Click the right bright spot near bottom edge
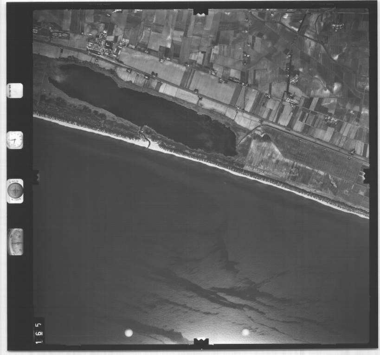This screenshot has height=355, width=380. tap(245, 332)
